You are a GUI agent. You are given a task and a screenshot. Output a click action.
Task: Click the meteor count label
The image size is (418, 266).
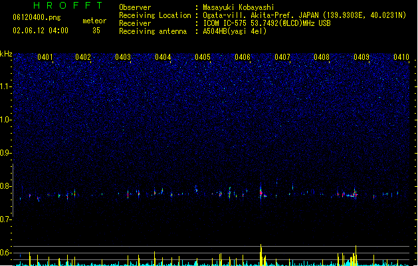tap(94, 21)
